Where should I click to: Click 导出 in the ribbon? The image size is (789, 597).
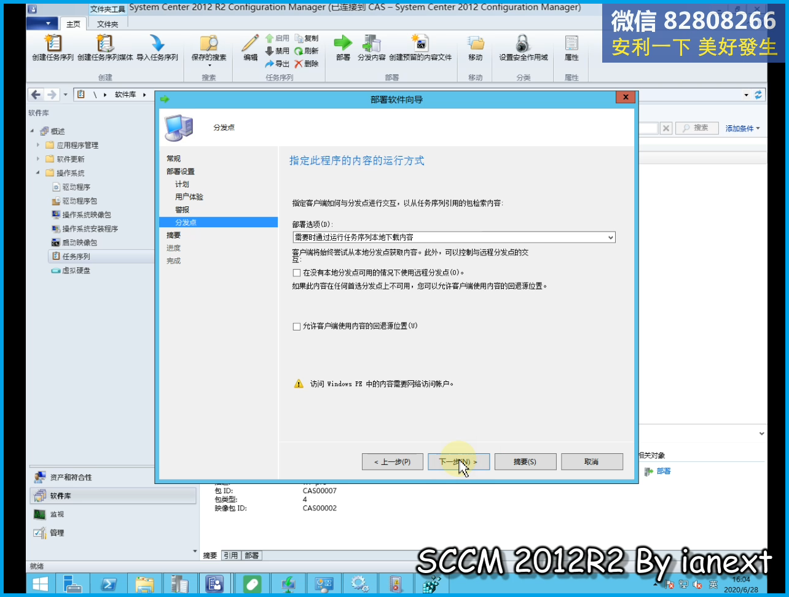[x=277, y=64]
